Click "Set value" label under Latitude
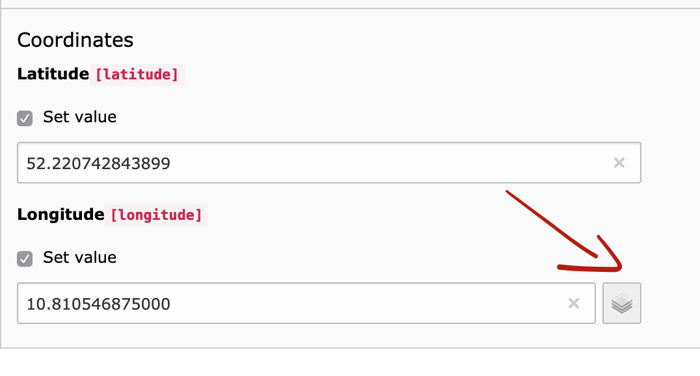Viewport: 700px width, 376px height. tap(79, 118)
